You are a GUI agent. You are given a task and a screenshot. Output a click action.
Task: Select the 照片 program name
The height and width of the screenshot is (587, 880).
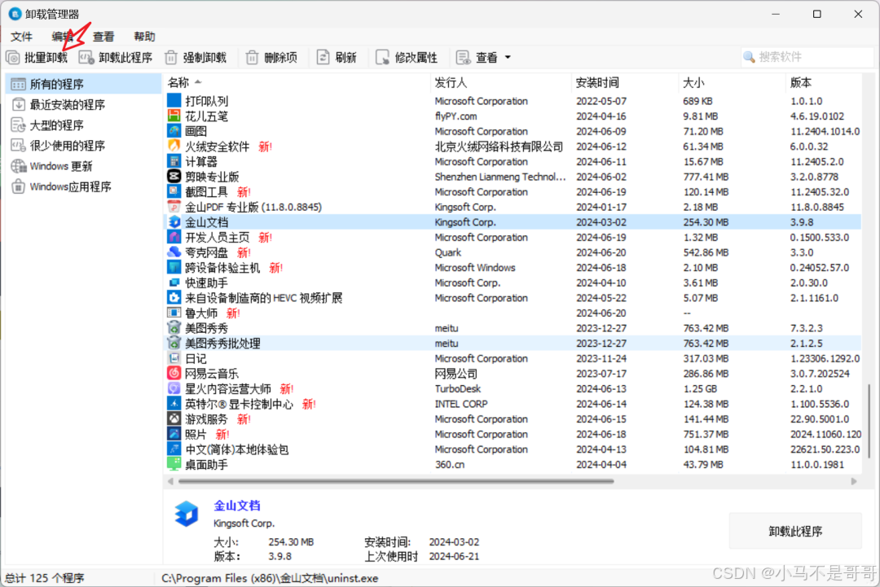pyautogui.click(x=196, y=434)
